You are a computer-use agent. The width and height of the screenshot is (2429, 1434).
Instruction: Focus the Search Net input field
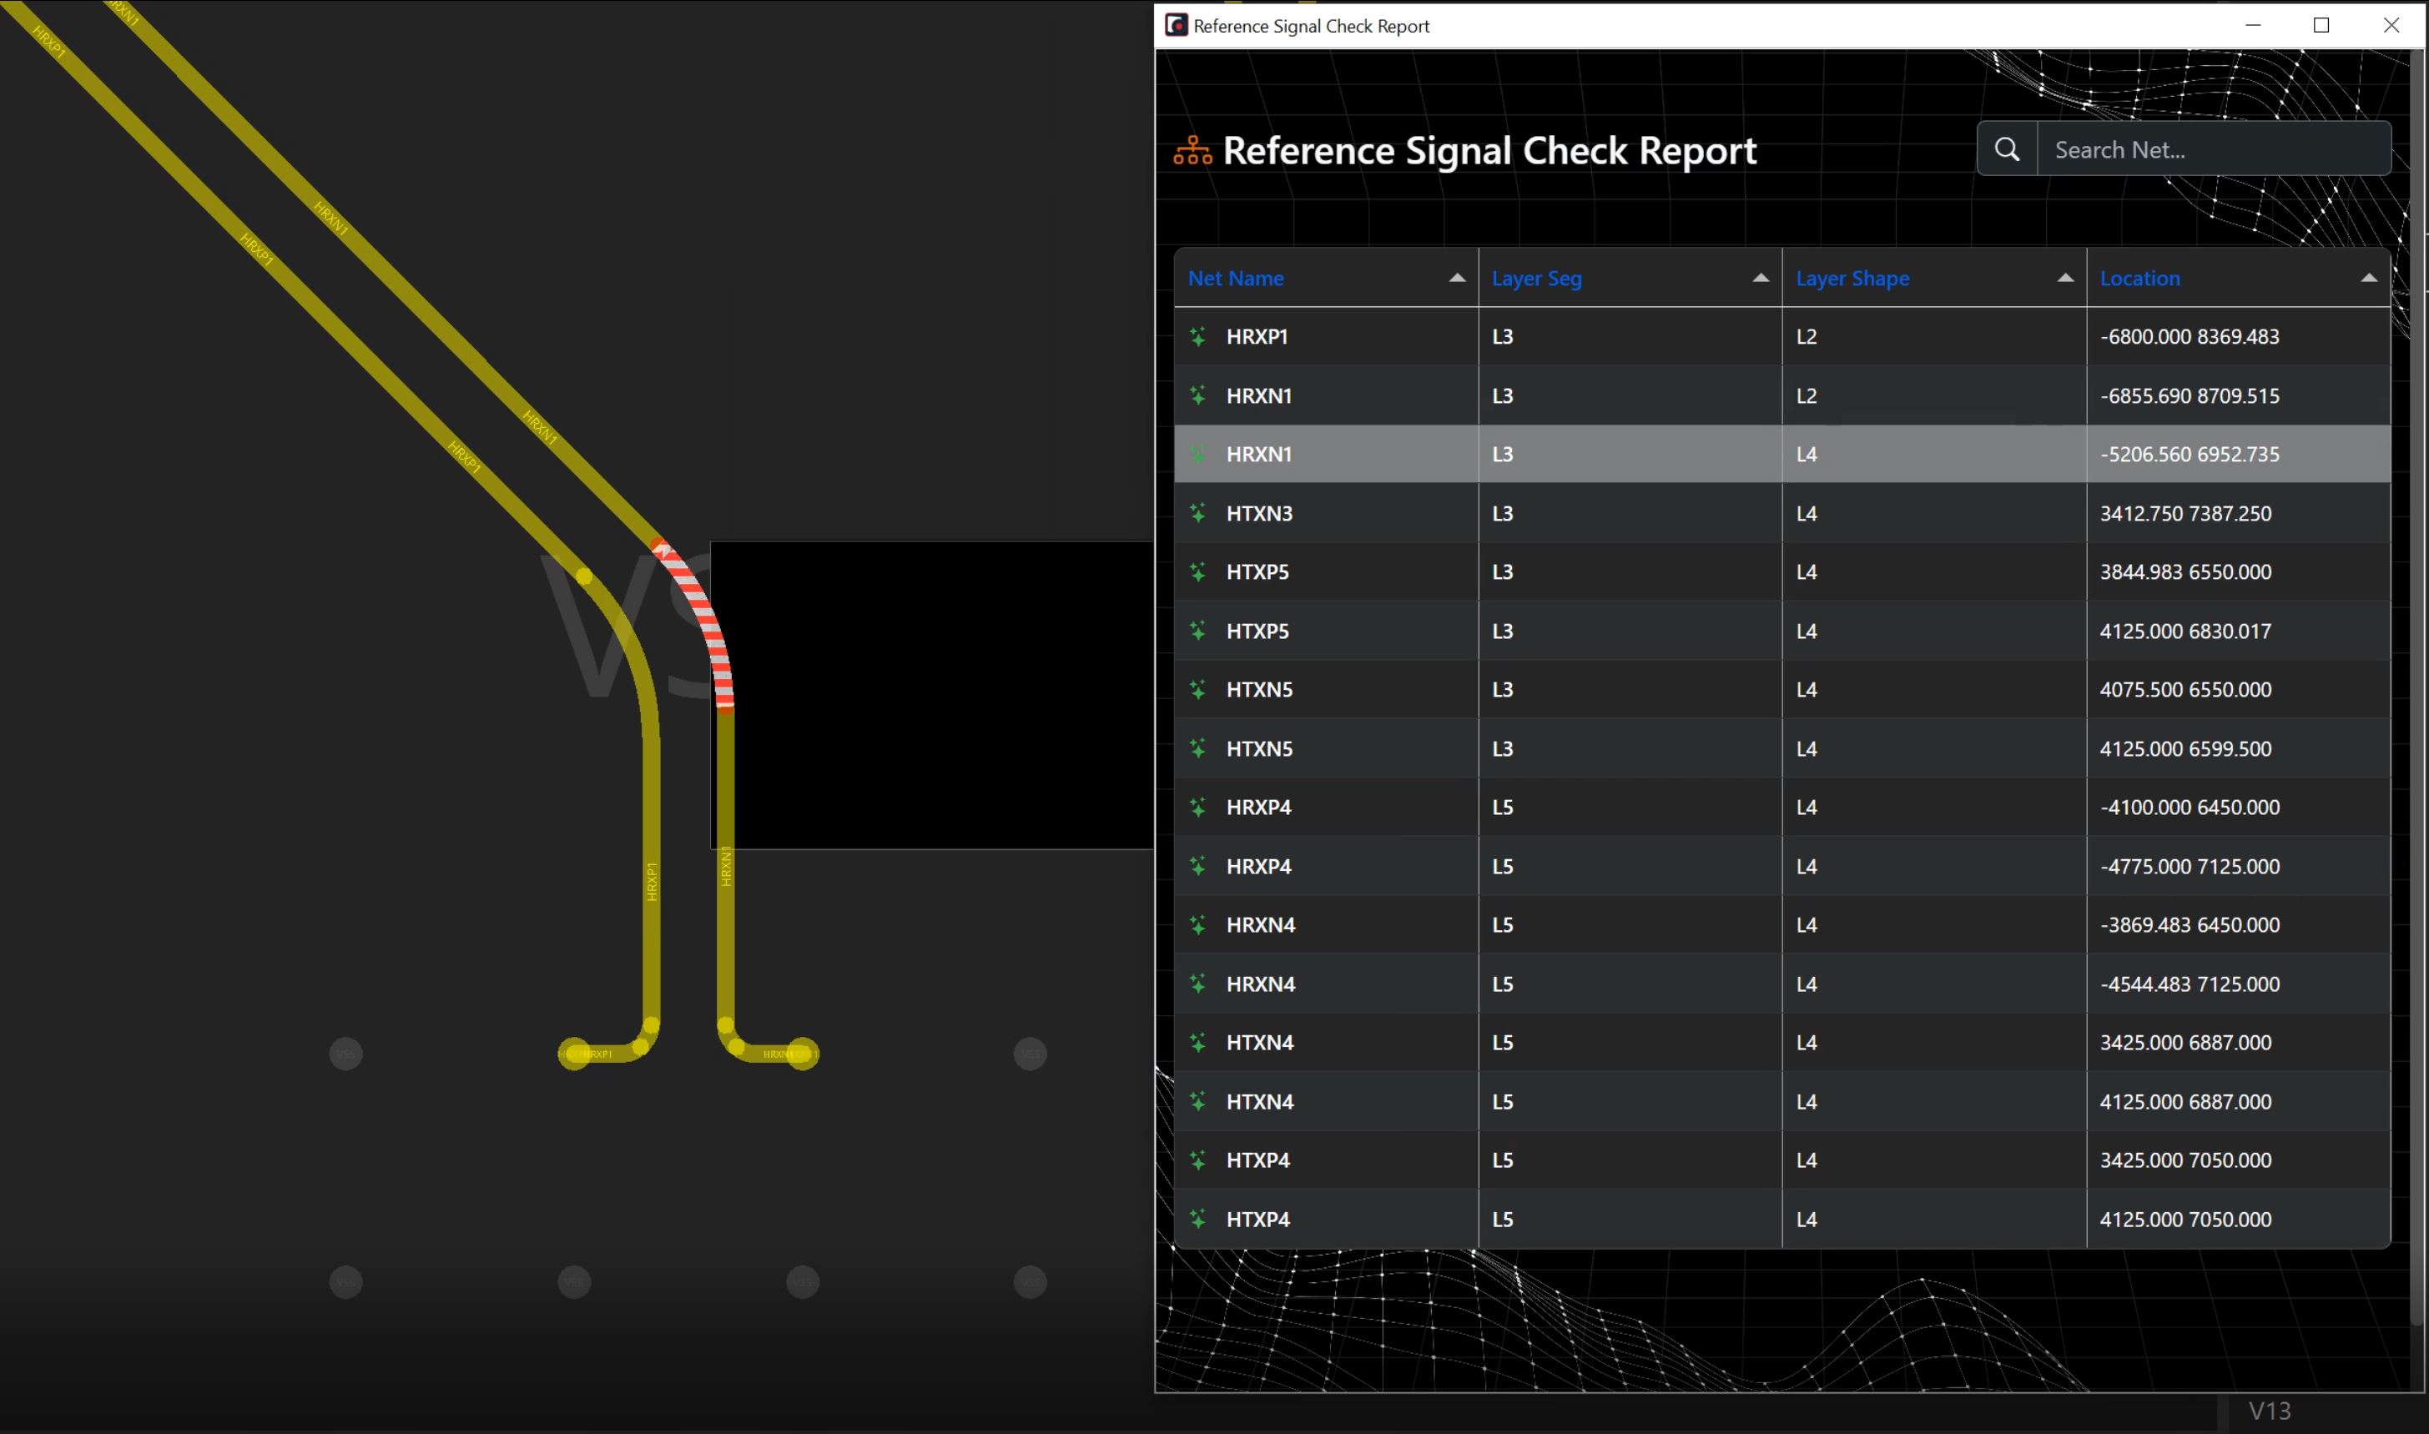(x=2214, y=148)
